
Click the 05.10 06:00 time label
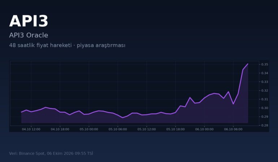pyautogui.click(x=118, y=129)
